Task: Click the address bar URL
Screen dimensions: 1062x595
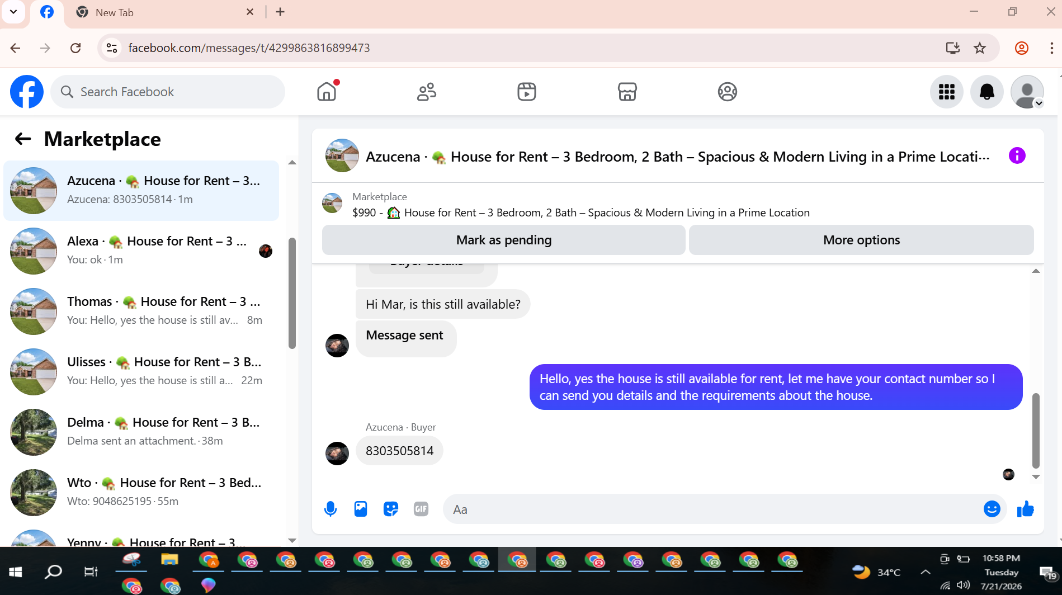Action: [249, 48]
